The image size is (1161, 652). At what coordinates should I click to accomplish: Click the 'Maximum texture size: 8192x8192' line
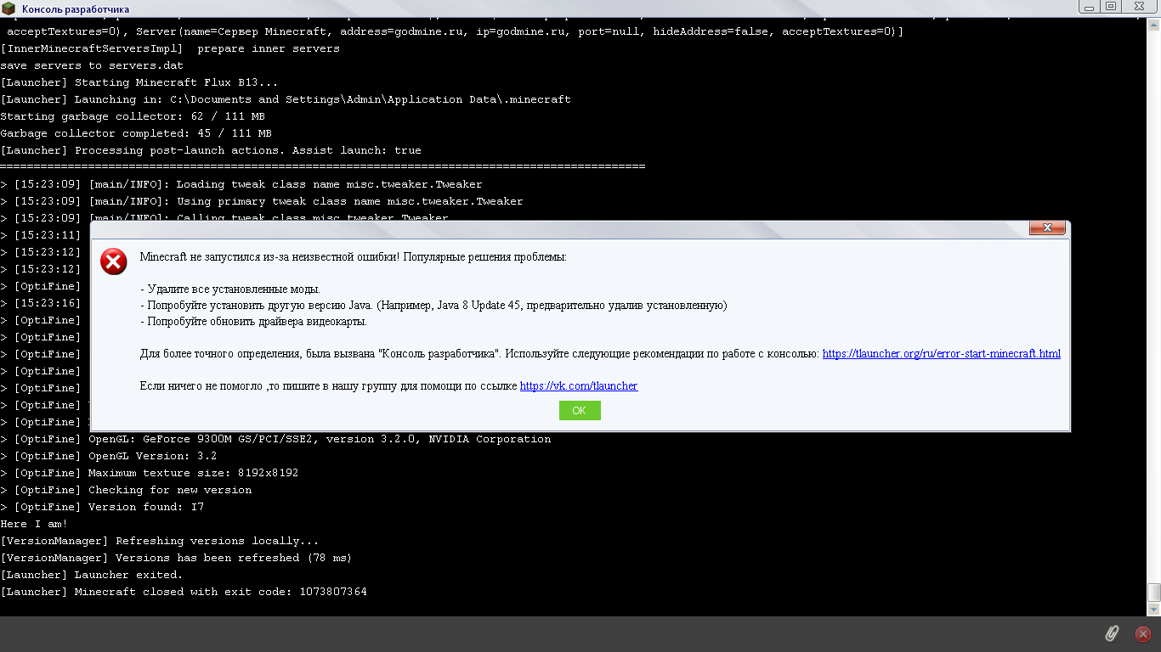click(150, 473)
